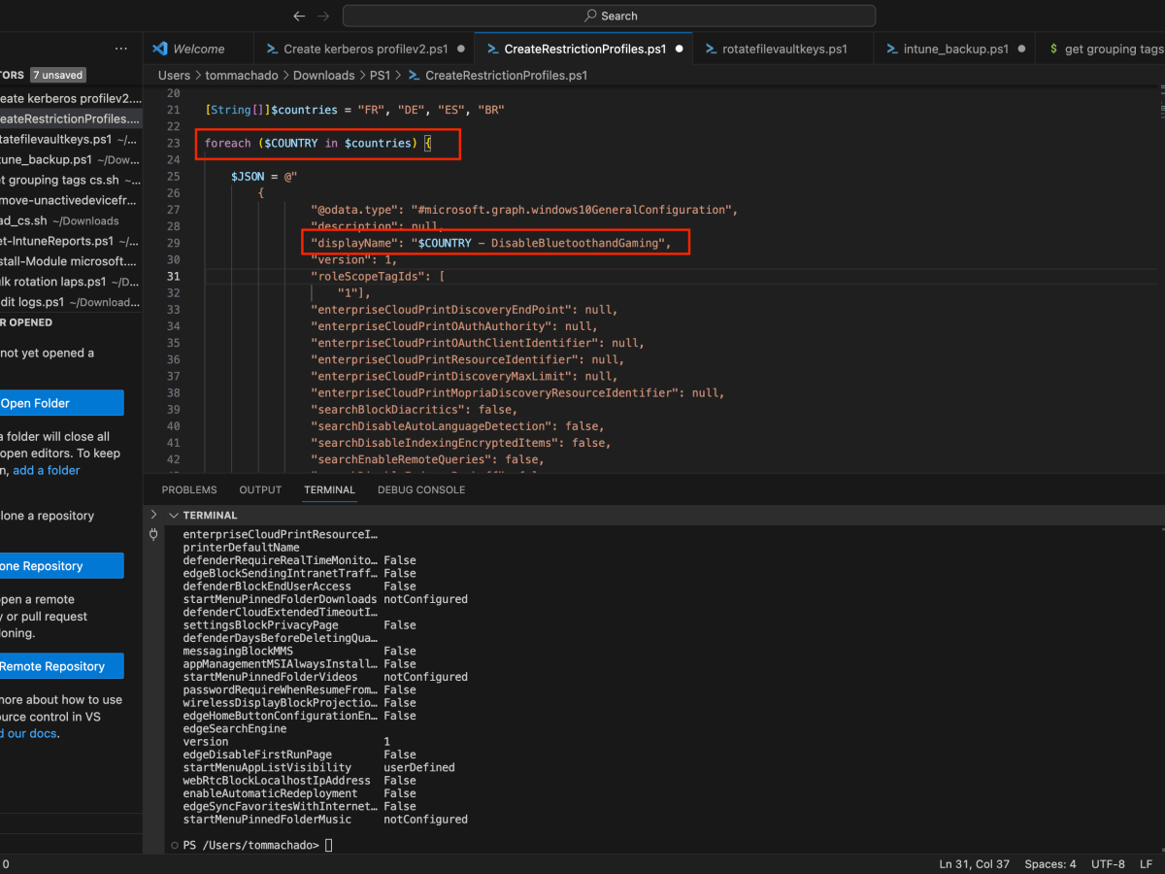Expand the panel with the right-facing chevron
The width and height of the screenshot is (1165, 874).
152,515
